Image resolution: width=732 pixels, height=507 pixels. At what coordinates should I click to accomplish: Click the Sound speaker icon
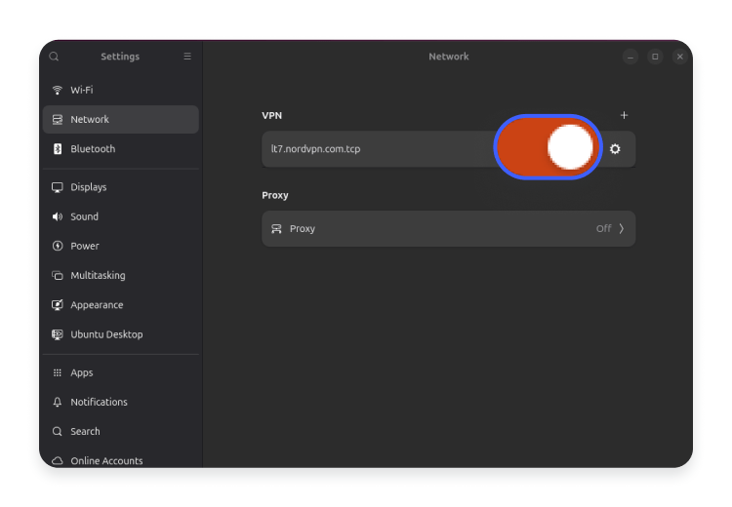(x=58, y=216)
